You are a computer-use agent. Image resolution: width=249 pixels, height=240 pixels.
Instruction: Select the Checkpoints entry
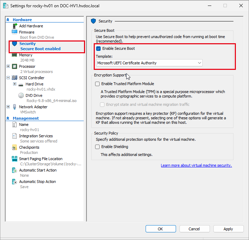(x=29, y=147)
